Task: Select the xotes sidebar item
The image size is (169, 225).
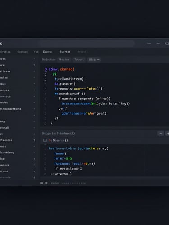Action: [4, 78]
